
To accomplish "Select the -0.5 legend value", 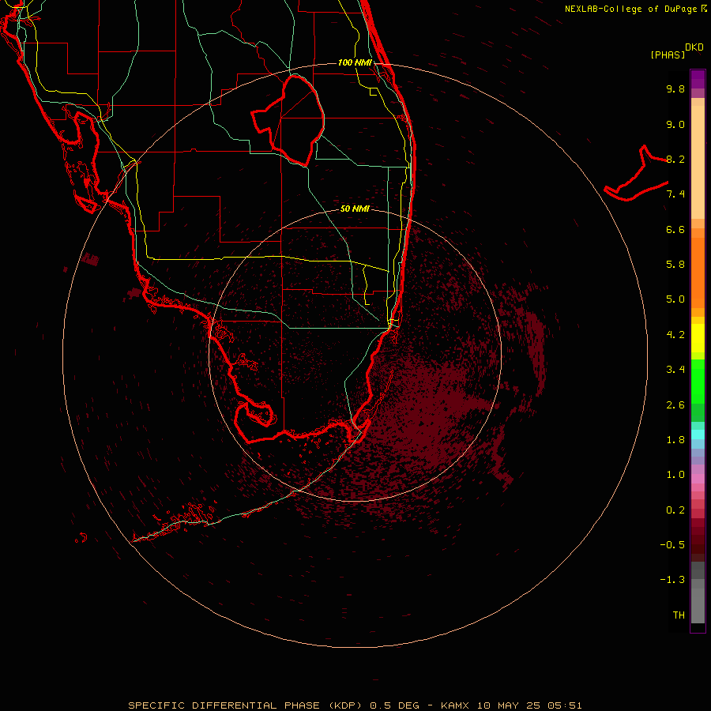I will tap(672, 545).
